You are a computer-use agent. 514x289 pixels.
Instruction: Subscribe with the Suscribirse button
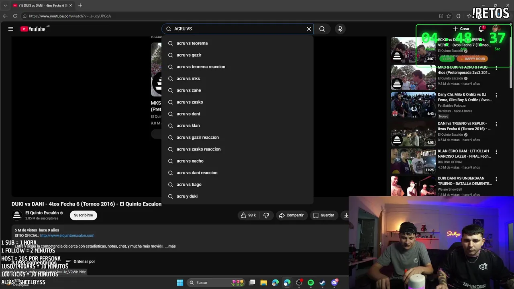pos(83,215)
